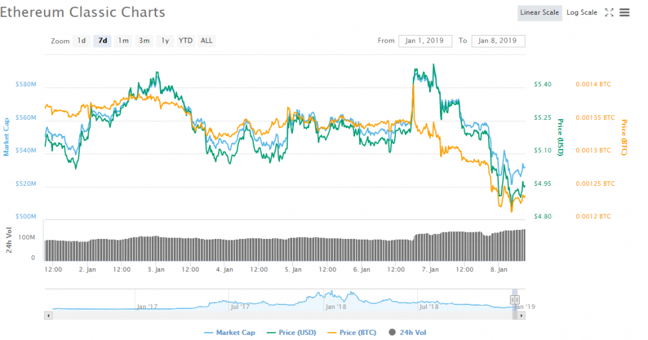Open the chart hamburger menu icon

(625, 13)
